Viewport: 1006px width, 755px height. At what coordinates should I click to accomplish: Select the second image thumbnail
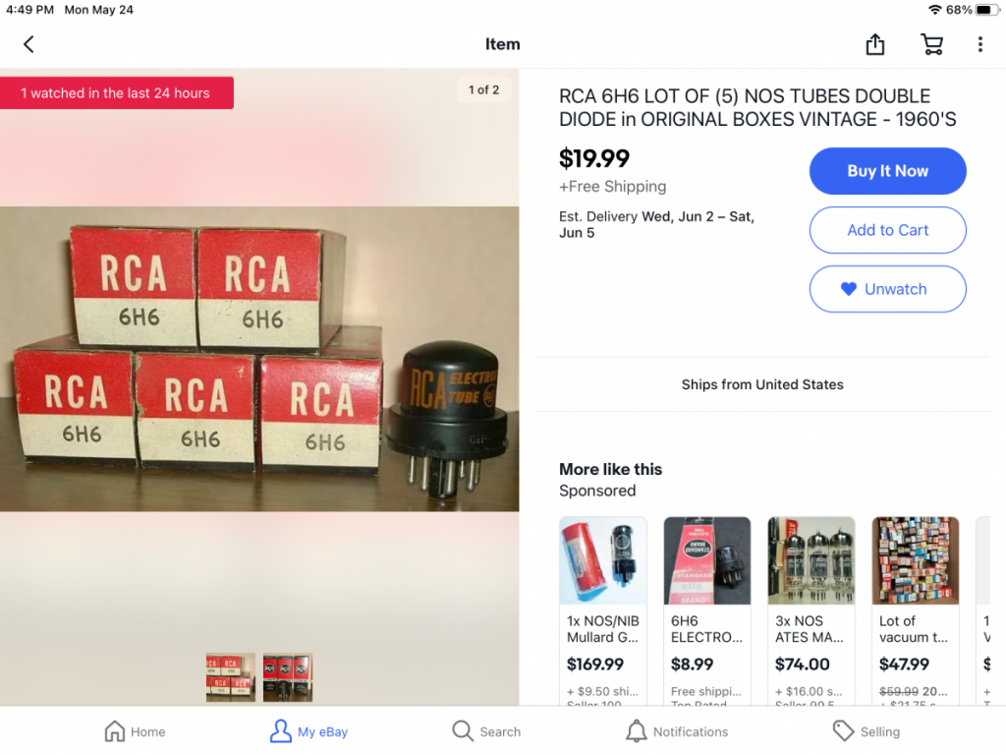(288, 677)
